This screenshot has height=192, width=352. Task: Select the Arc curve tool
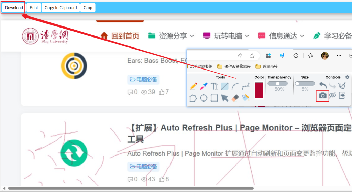click(x=235, y=86)
